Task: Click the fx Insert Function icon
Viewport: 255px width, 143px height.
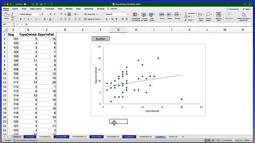Action: [x=26, y=24]
